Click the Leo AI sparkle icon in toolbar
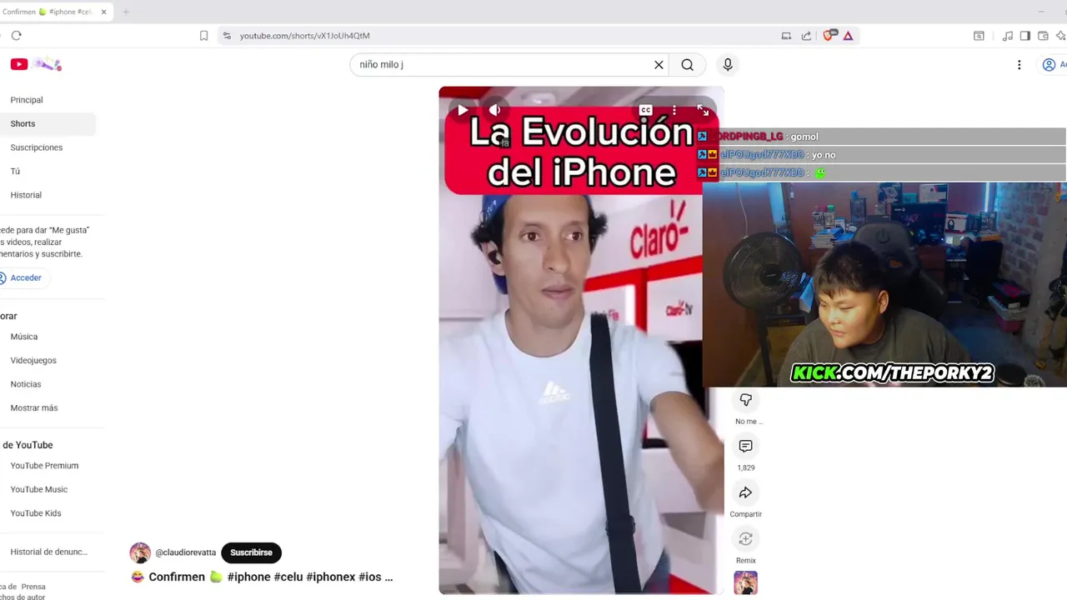The image size is (1067, 600). [1061, 36]
